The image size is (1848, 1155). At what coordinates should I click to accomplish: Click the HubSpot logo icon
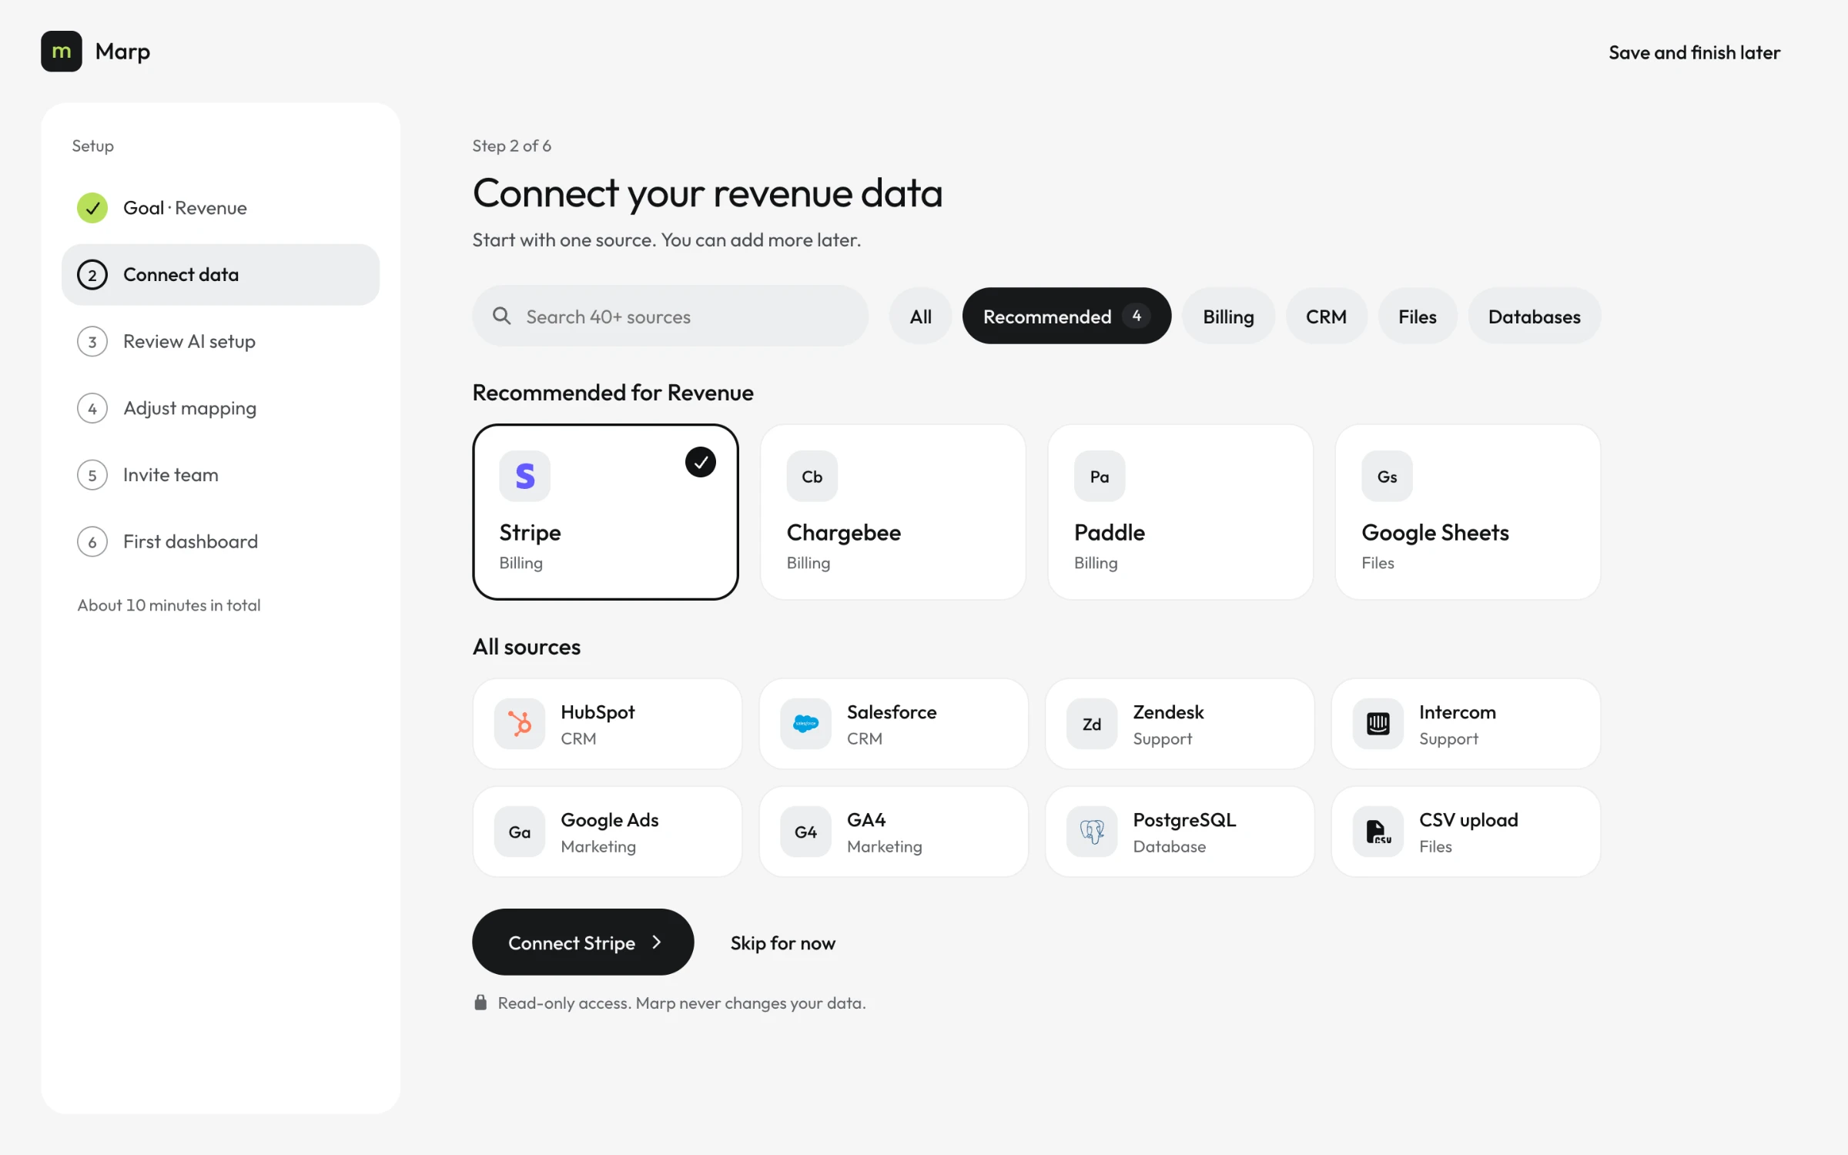520,724
